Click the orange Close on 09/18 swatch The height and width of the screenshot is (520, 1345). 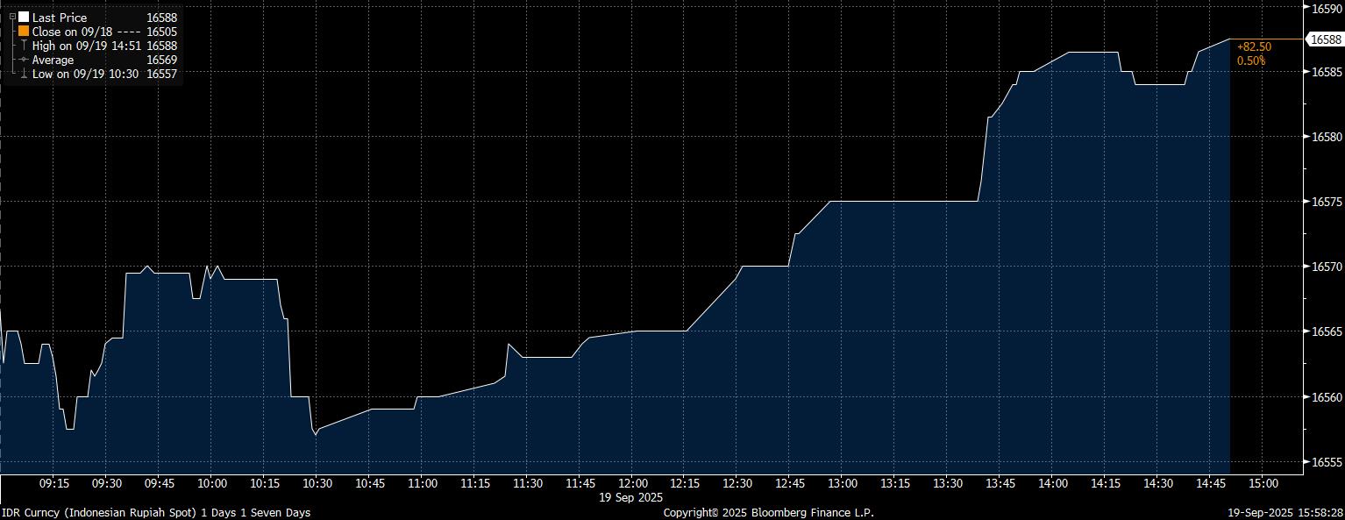click(x=24, y=31)
